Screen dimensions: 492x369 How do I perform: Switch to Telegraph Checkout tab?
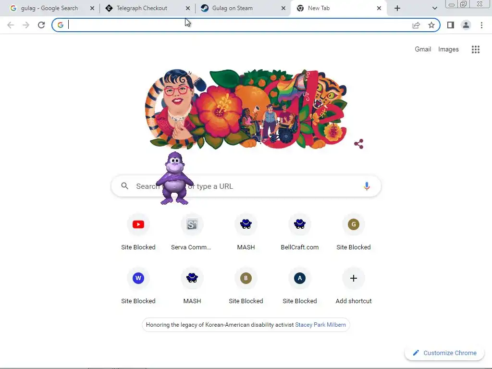pyautogui.click(x=142, y=8)
